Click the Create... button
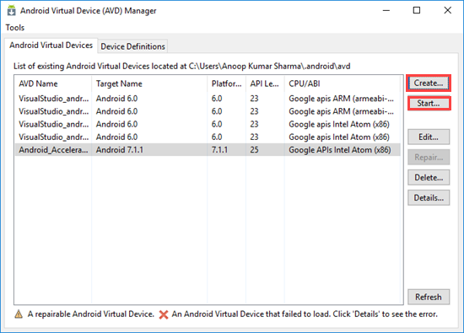 coord(429,83)
